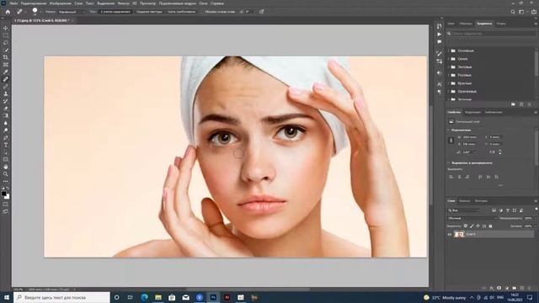The image size is (539, 303).
Task: Click the Home icon in options bar
Action: [x=8, y=12]
